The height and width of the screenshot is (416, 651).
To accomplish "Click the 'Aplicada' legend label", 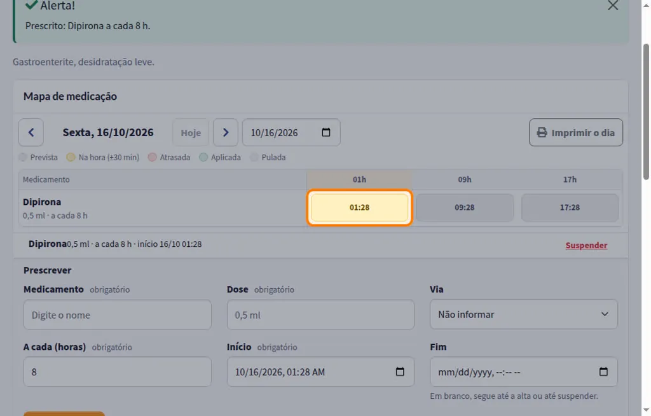I will (x=226, y=158).
